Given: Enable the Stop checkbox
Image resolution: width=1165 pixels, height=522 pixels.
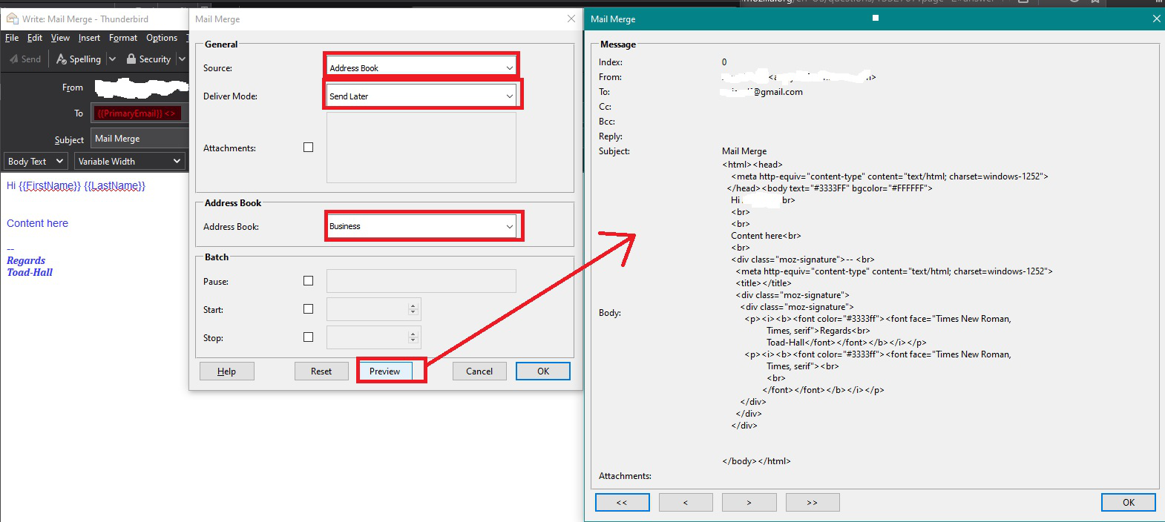Looking at the screenshot, I should (x=309, y=337).
